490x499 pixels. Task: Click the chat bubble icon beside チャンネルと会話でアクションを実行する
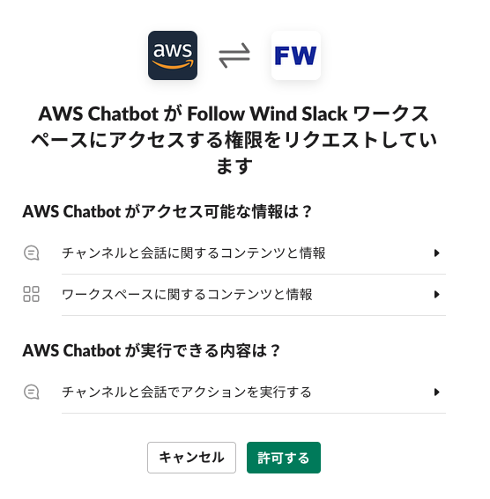point(31,393)
